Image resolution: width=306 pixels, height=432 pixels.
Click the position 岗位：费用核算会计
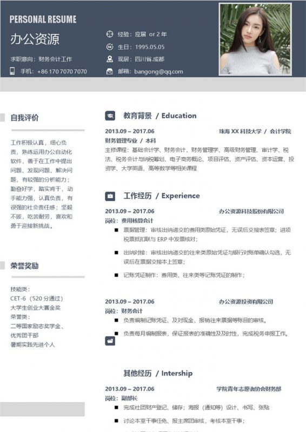129,221
